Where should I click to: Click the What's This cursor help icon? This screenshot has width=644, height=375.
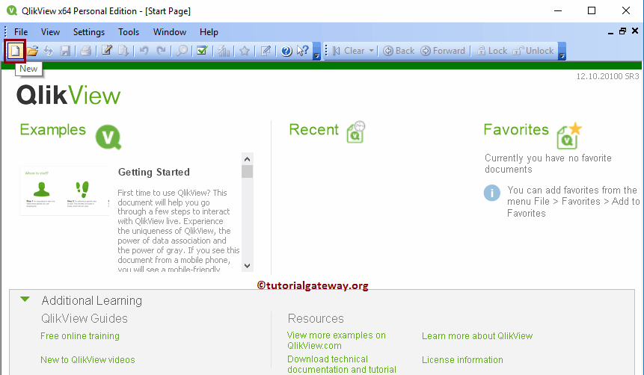click(303, 51)
